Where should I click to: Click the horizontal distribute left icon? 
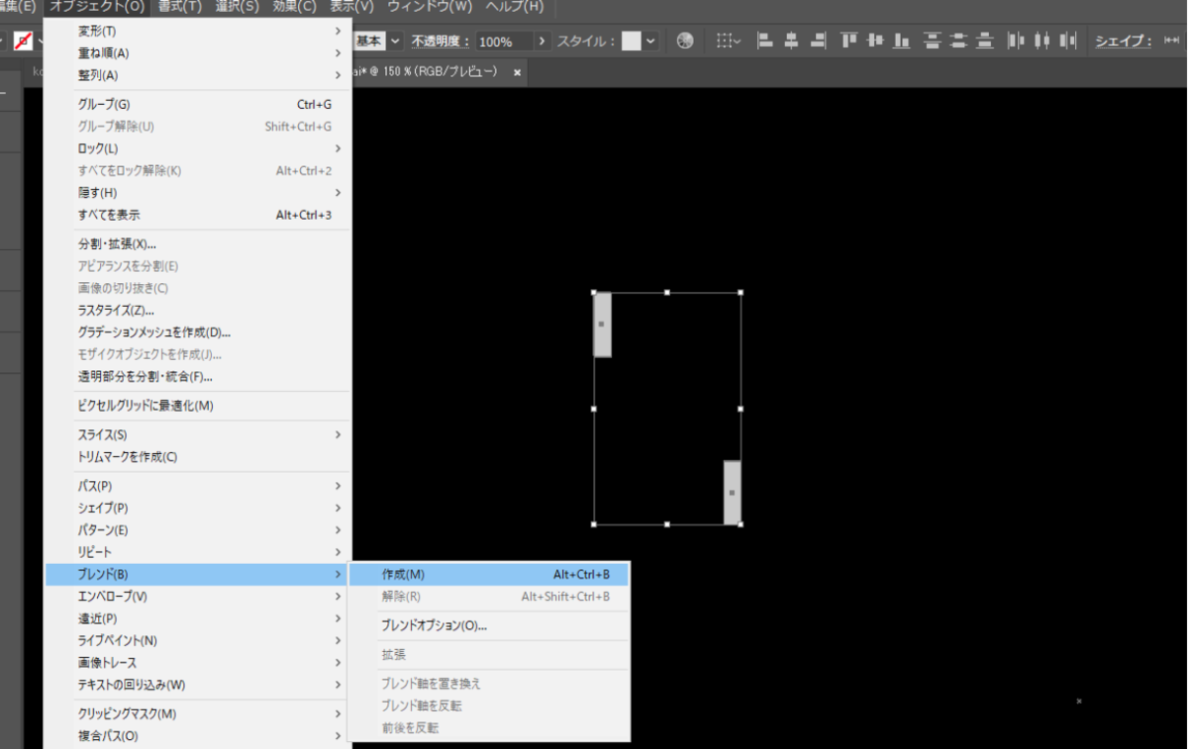(x=1016, y=41)
